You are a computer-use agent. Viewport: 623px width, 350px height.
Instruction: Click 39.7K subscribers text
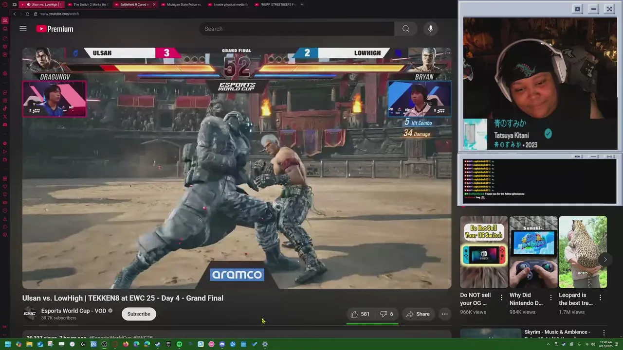59,318
